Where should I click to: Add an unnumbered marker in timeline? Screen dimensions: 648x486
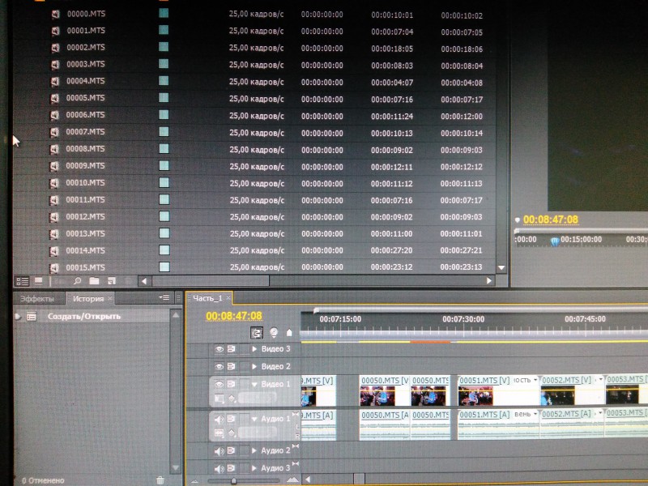pos(289,333)
